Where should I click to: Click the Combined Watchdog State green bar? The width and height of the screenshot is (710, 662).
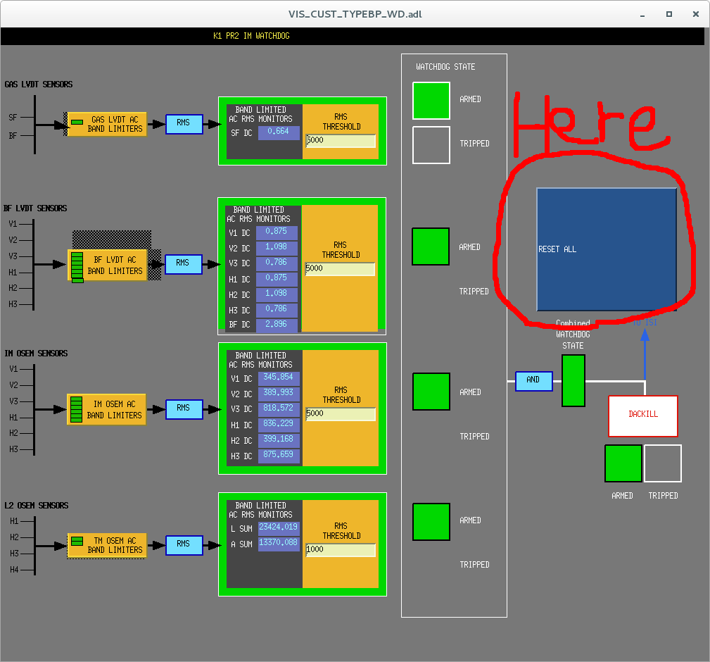coord(573,380)
